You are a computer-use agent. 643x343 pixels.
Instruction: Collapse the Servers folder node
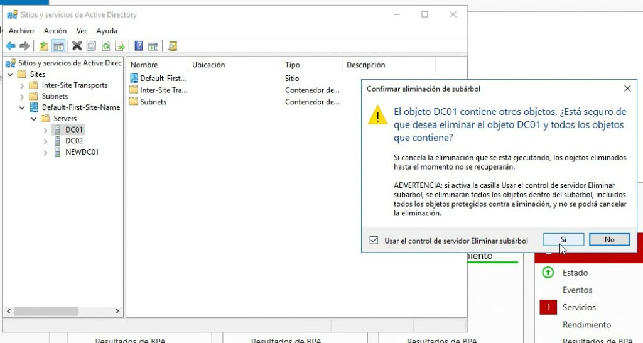[x=34, y=119]
